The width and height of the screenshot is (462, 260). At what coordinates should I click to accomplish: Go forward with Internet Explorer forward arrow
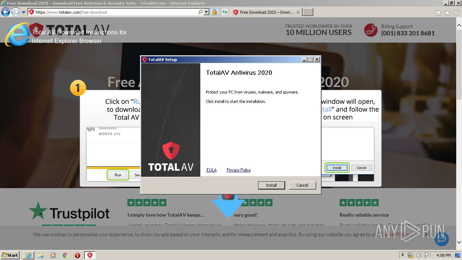(16, 12)
